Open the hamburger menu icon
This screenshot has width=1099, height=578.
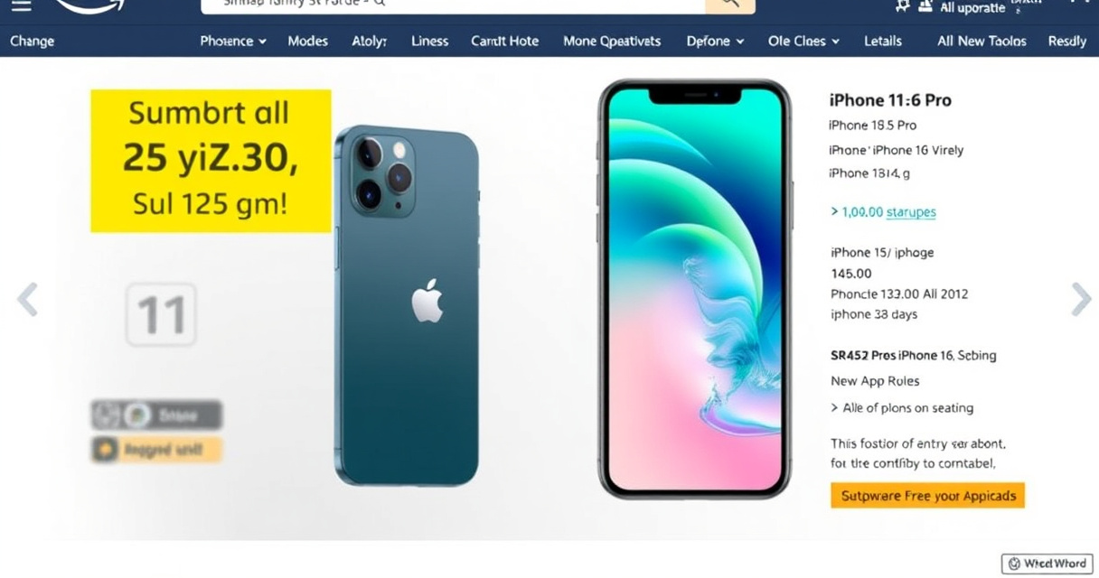click(21, 5)
